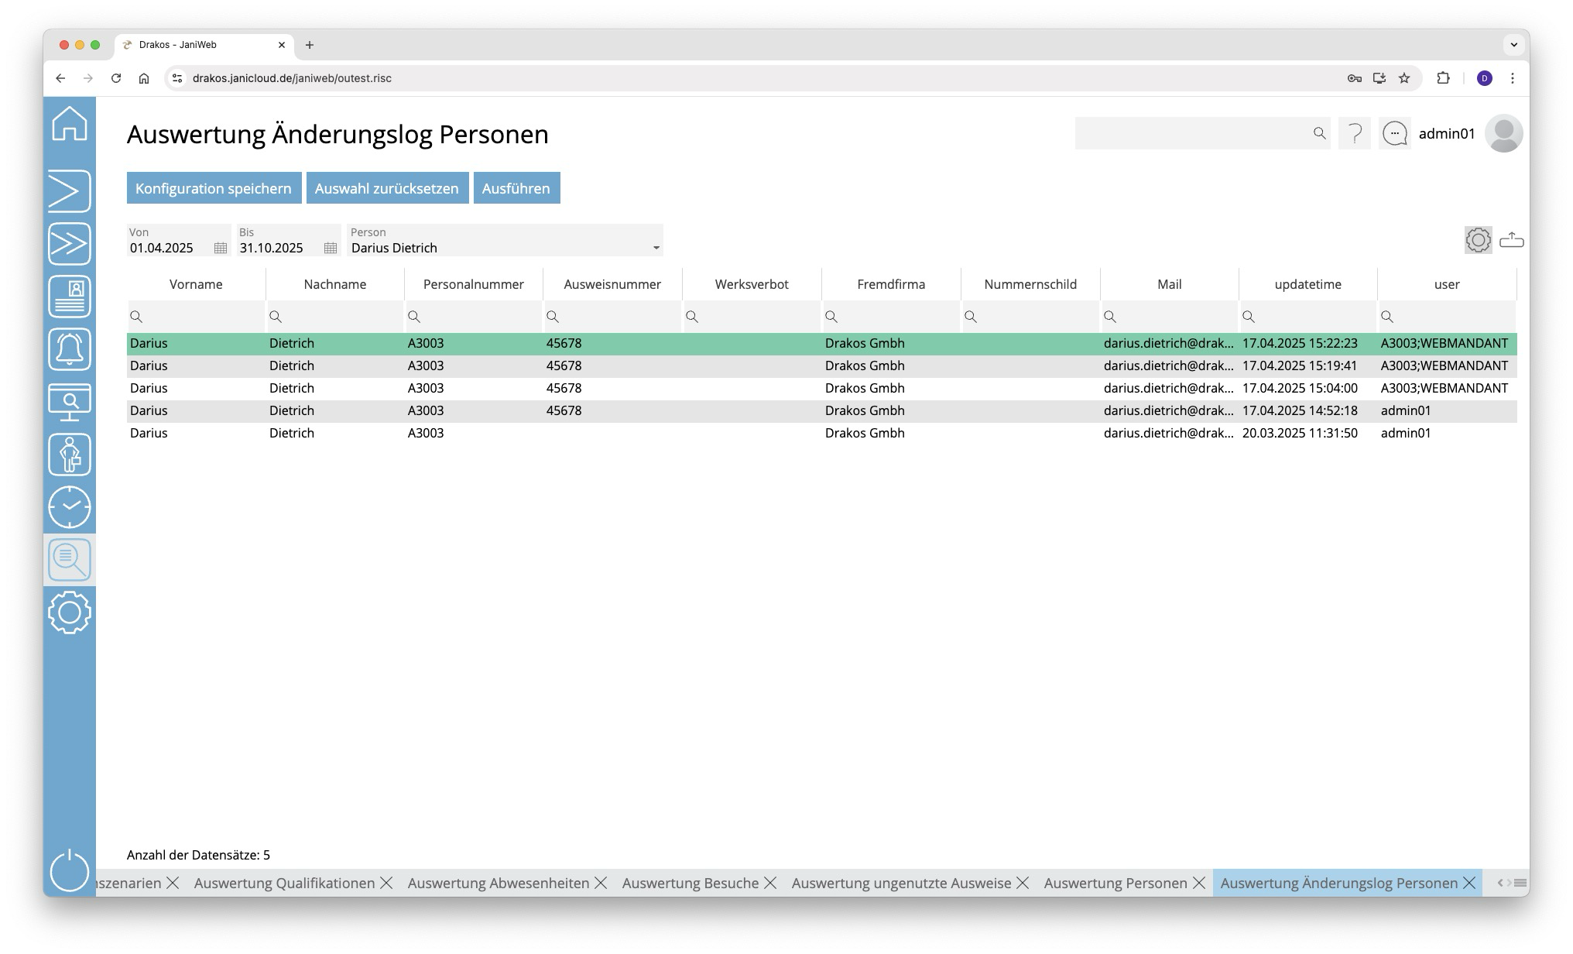Screen dimensions: 1573x954
Task: Switch to Auswertung Besuche tab
Action: [x=690, y=883]
